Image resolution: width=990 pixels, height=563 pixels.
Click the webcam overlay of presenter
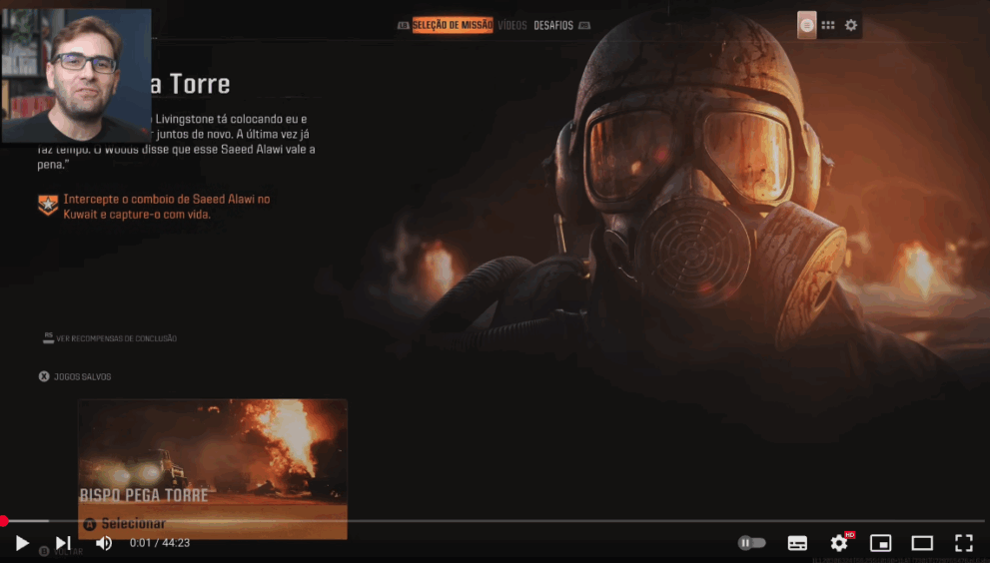click(76, 75)
